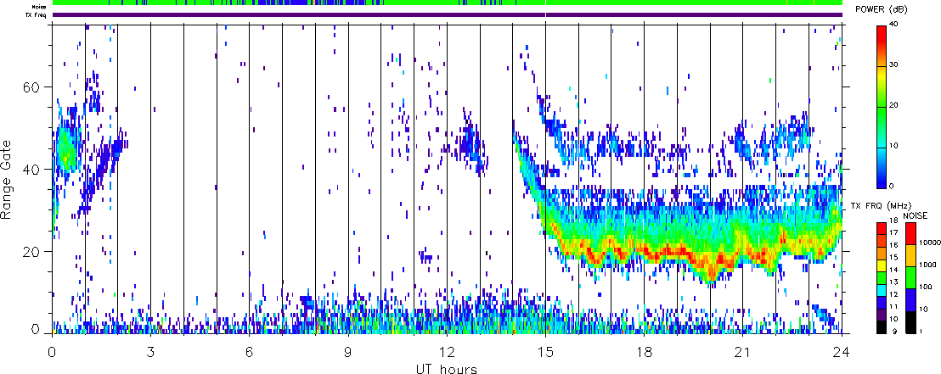941x374 pixels.
Task: Click the "POWER (dB)" legend title
Action: tap(882, 9)
